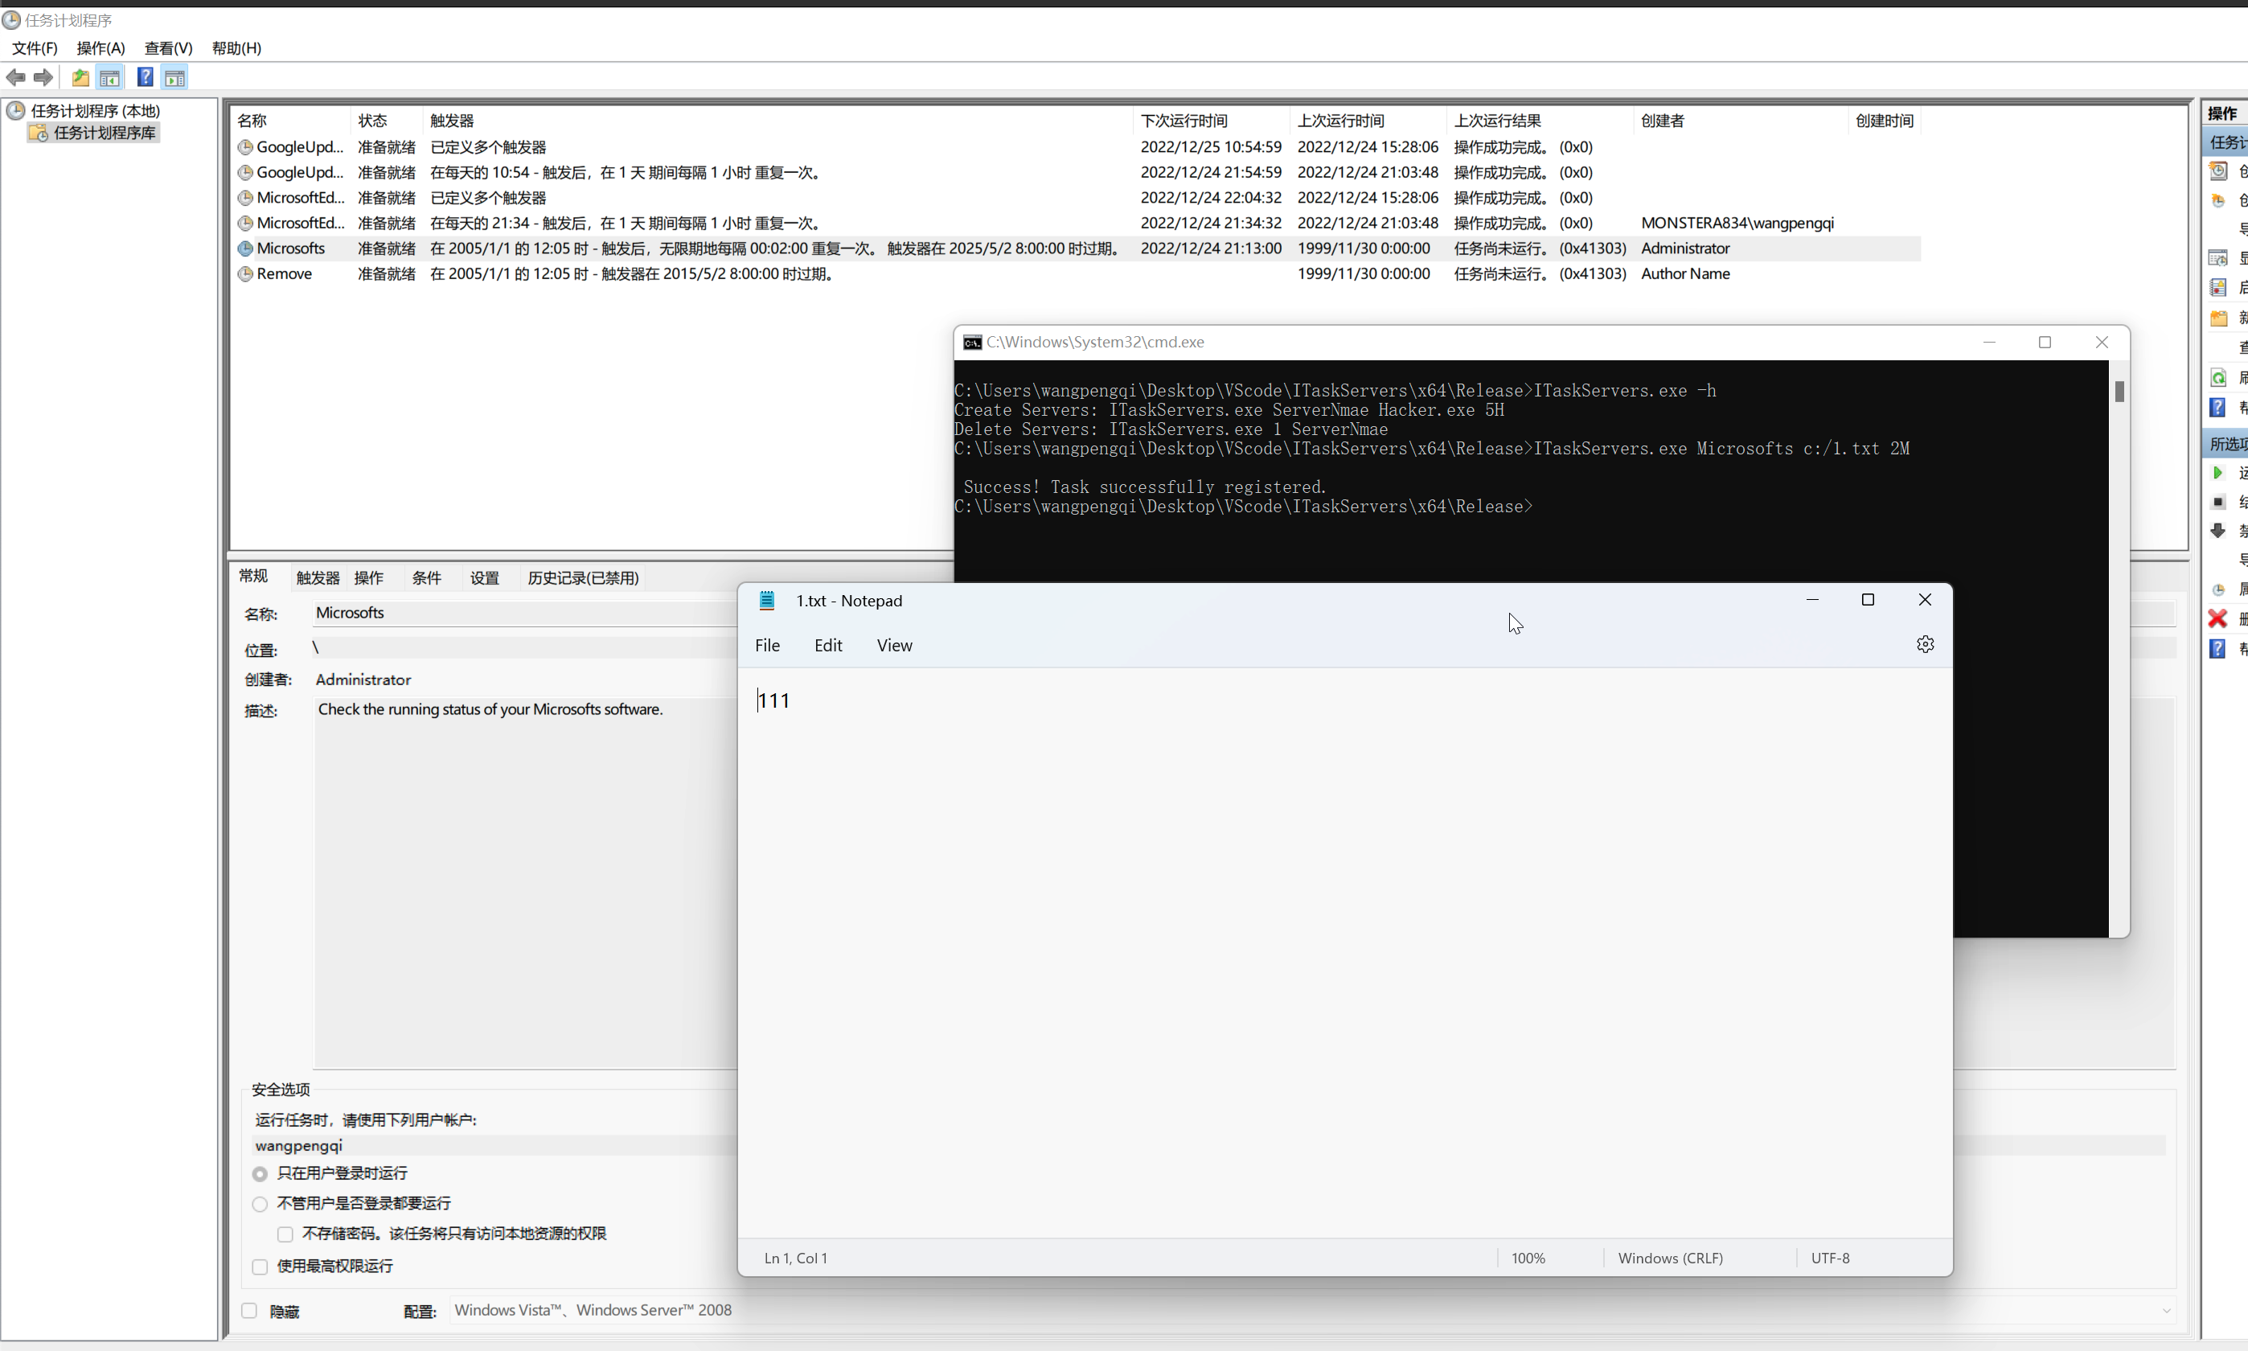
Task: Click the blue help toolbar icon
Action: click(x=145, y=77)
